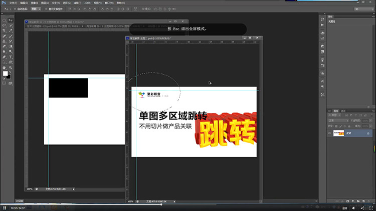The height and width of the screenshot is (211, 376).
Task: Click the video fullscreen toggle button
Action: tap(371, 208)
